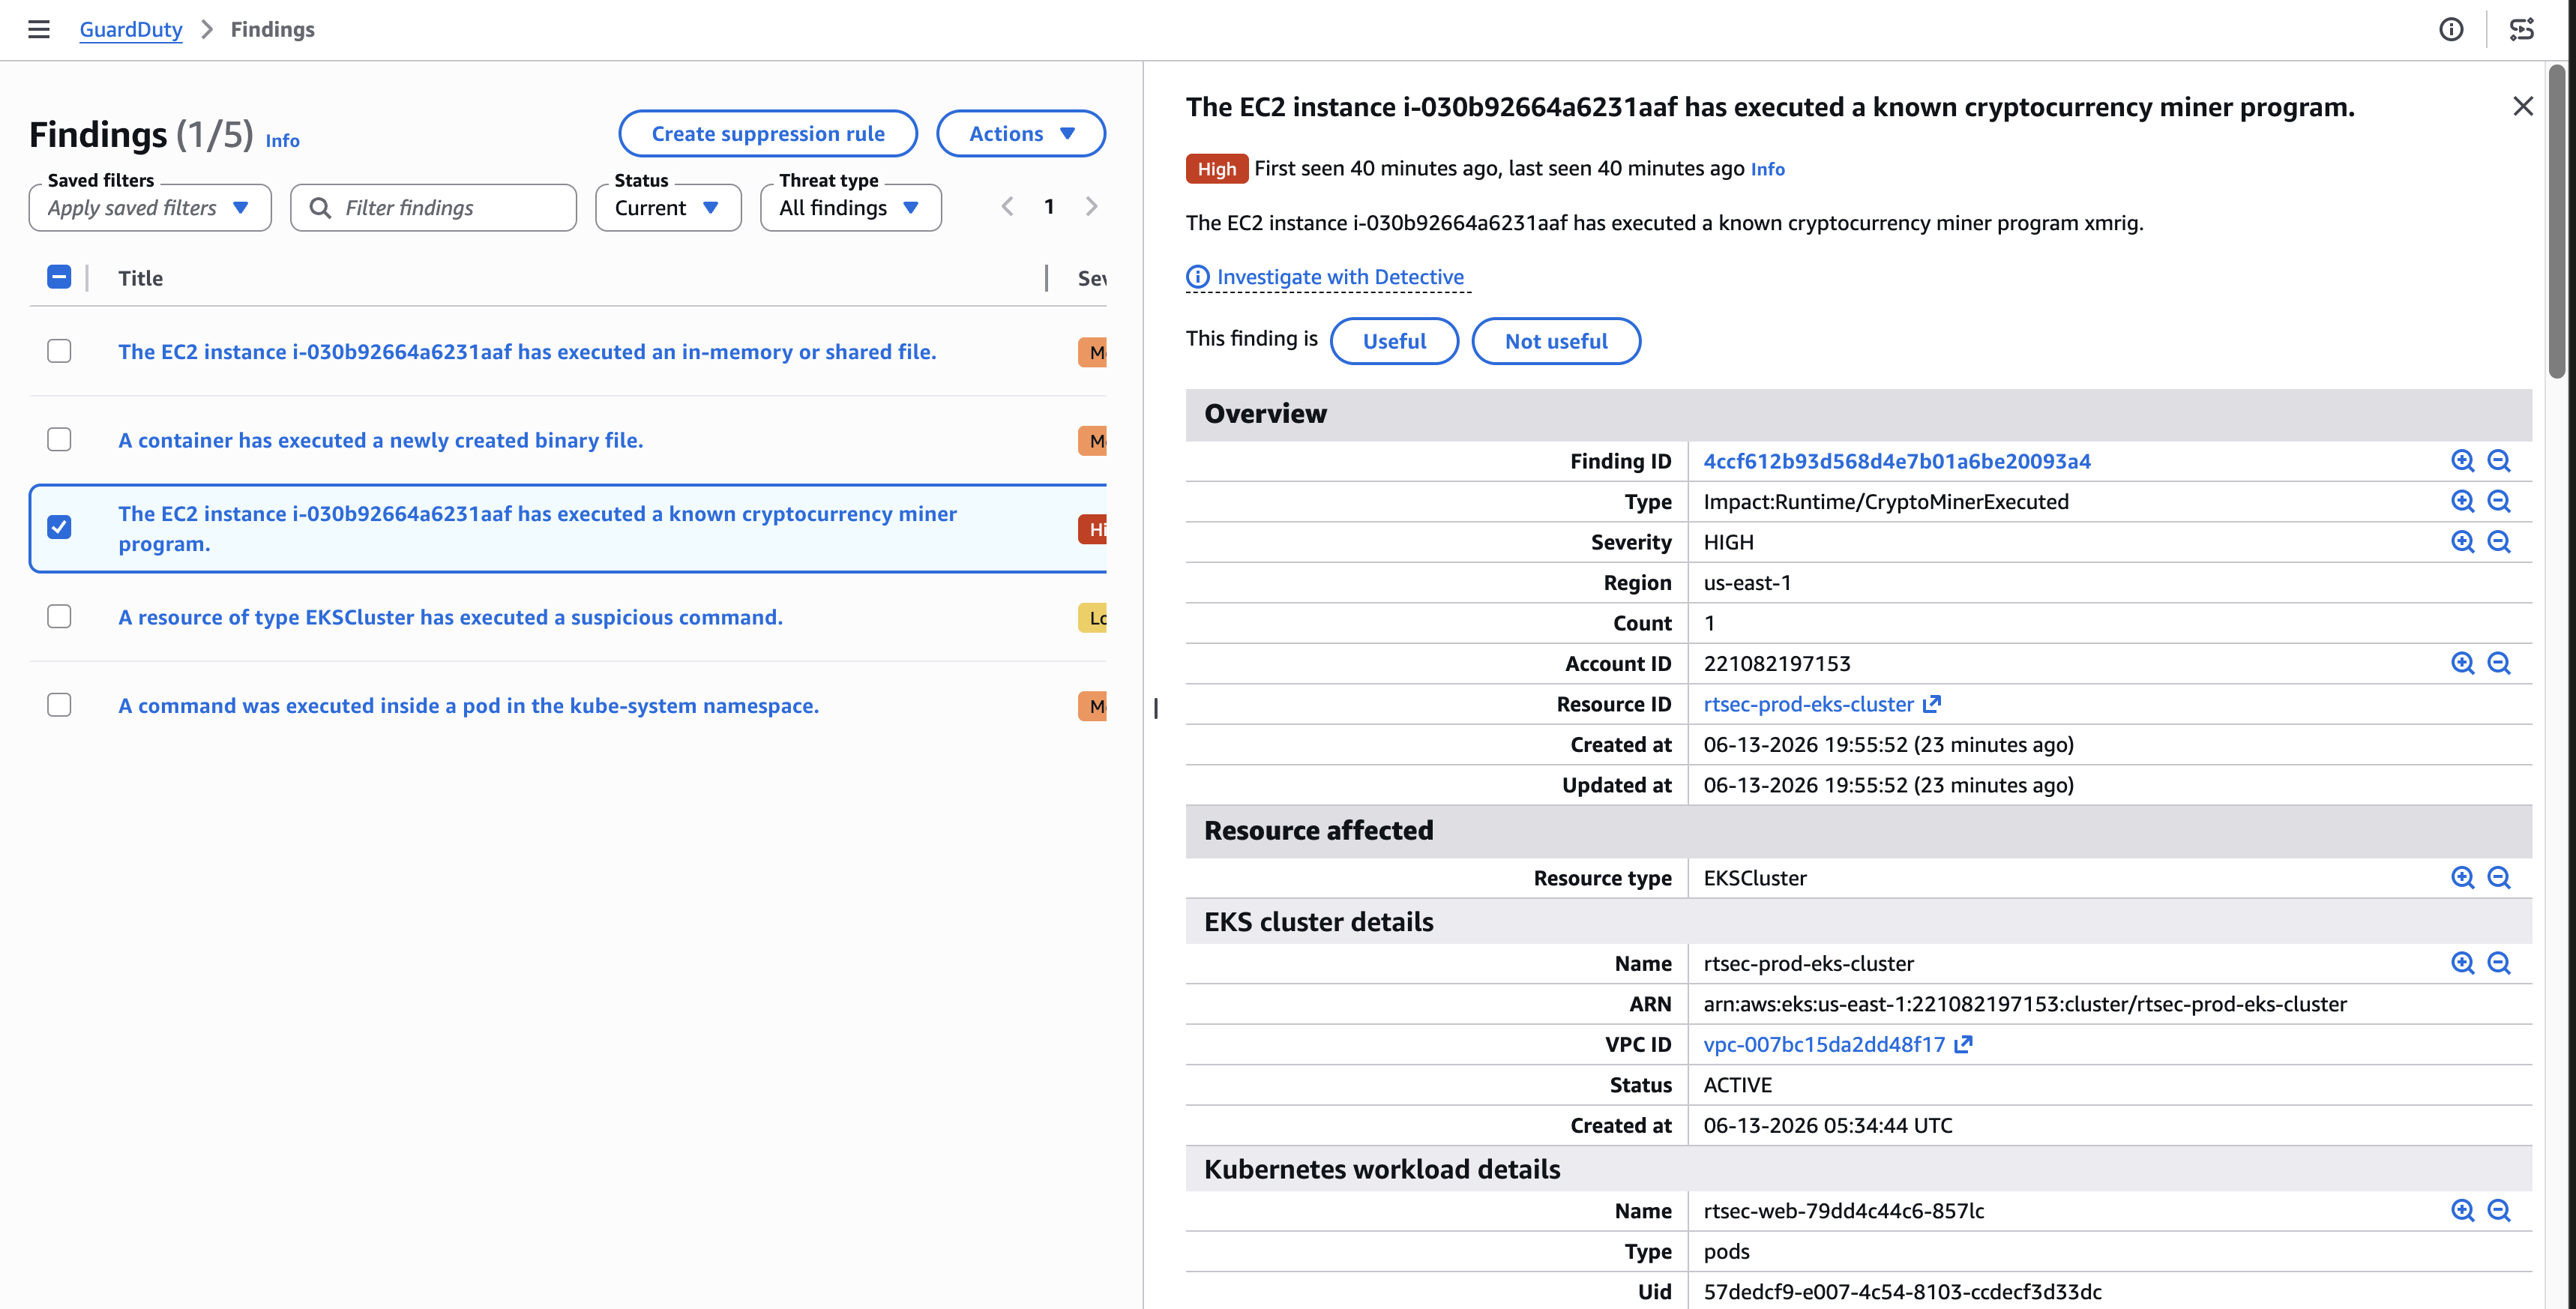
Task: Open the Status Current dropdown
Action: point(668,208)
